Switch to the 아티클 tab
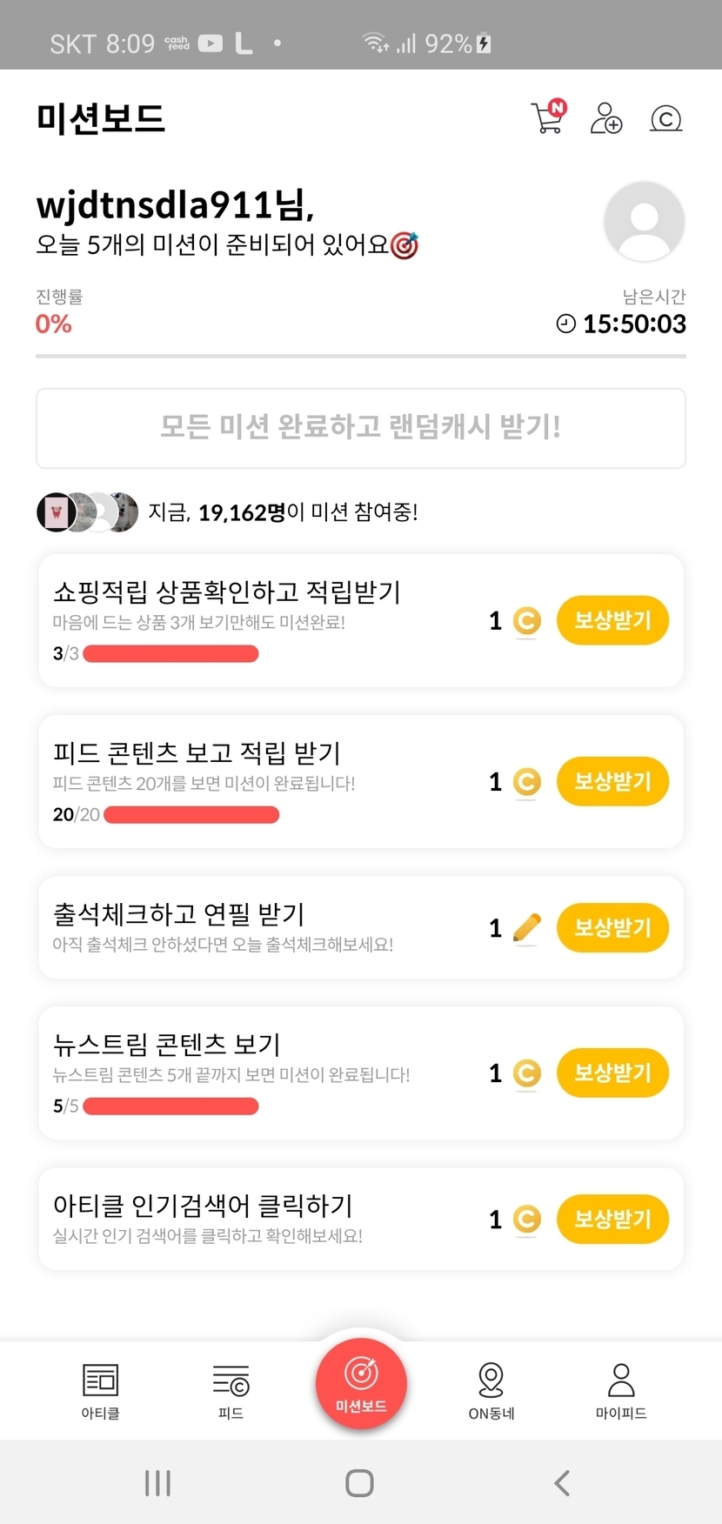This screenshot has height=1524, width=722. pyautogui.click(x=100, y=1390)
